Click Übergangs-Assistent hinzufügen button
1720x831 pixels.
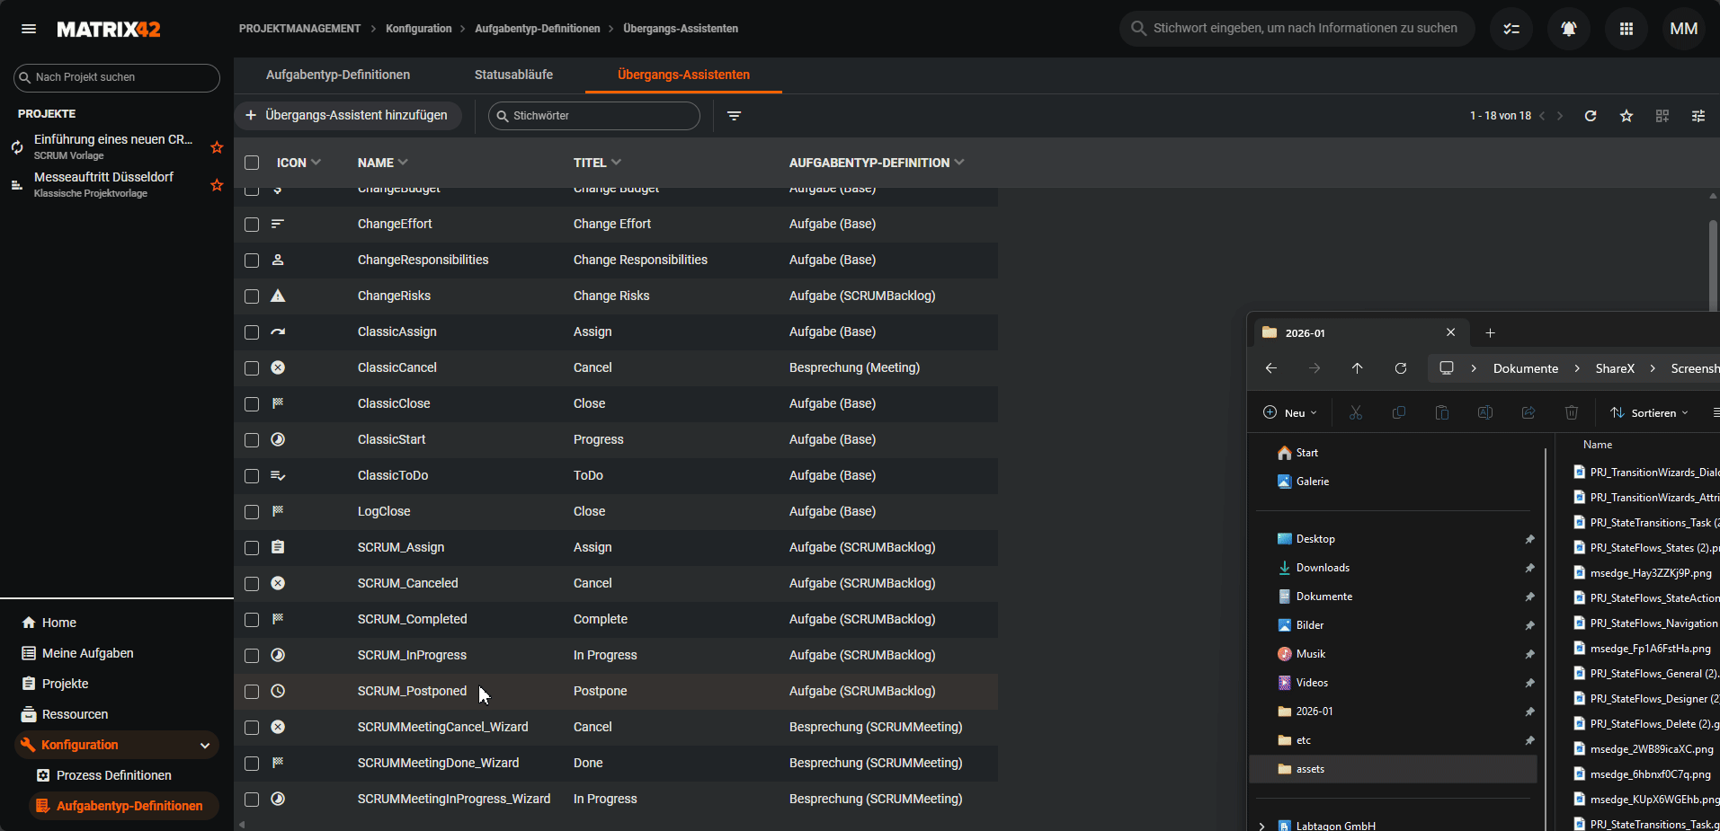[x=347, y=115]
